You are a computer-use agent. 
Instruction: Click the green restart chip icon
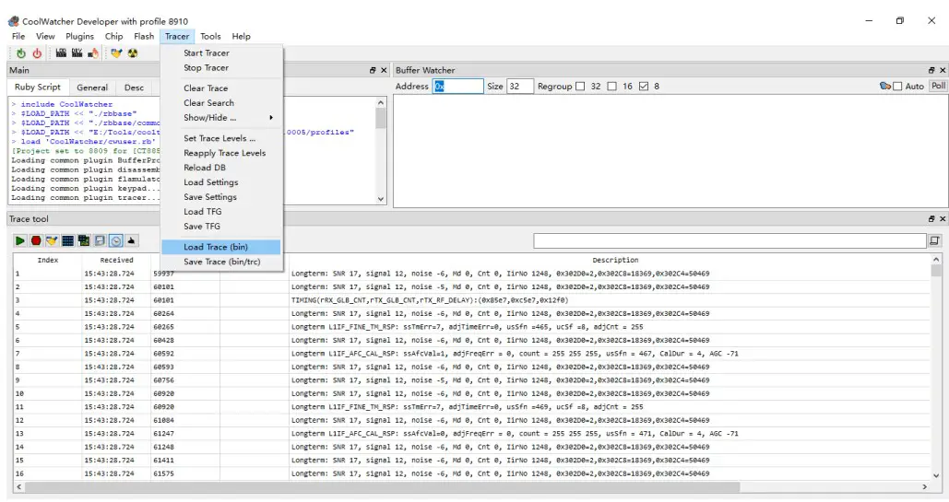tap(21, 53)
